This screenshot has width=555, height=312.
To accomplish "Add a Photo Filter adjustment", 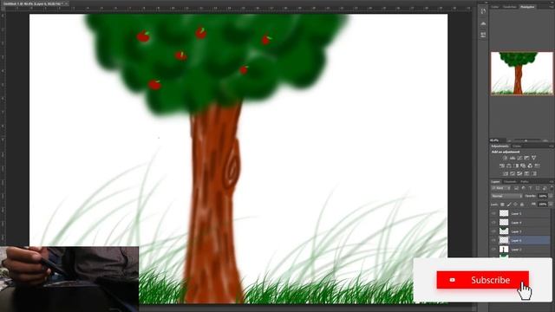I will [523, 166].
